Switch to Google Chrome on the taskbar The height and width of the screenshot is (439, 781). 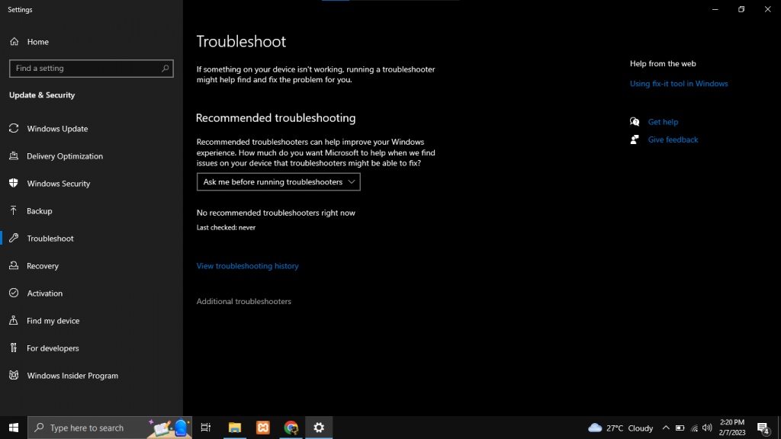pyautogui.click(x=291, y=428)
